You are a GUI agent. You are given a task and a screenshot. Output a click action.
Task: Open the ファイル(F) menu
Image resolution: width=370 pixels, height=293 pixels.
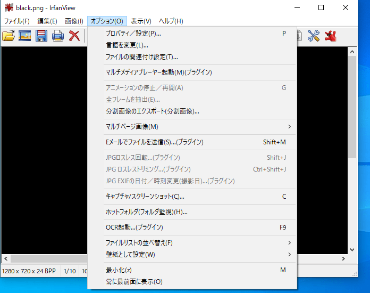[17, 21]
